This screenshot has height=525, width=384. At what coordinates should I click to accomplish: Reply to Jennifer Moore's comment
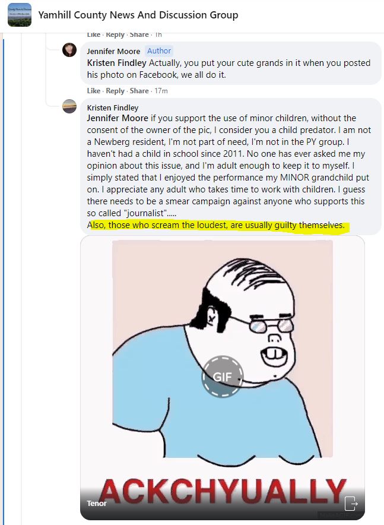click(115, 91)
